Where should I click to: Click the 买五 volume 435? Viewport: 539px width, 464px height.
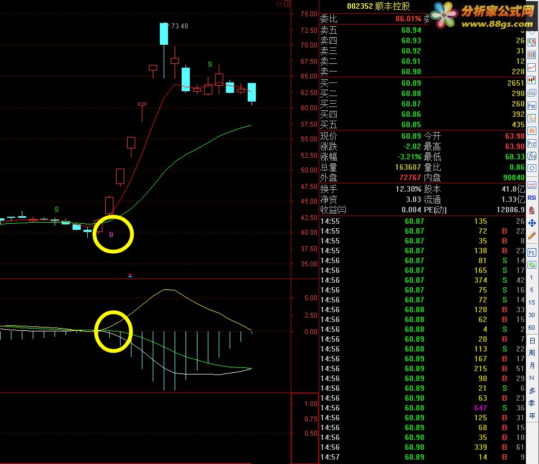point(518,124)
